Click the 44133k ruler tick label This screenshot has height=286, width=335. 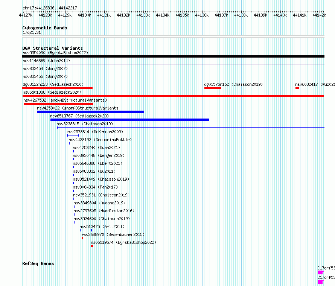tap(143, 15)
